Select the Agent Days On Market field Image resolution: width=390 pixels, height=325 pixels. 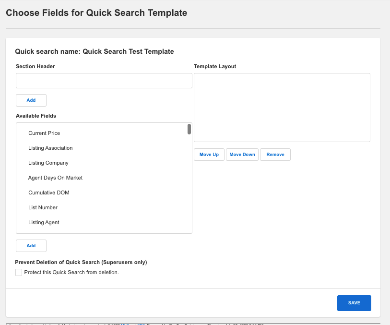(x=55, y=178)
